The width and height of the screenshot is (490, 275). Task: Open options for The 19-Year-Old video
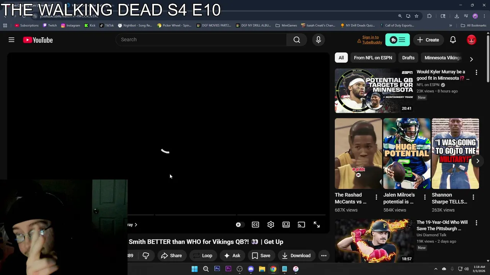(x=476, y=223)
